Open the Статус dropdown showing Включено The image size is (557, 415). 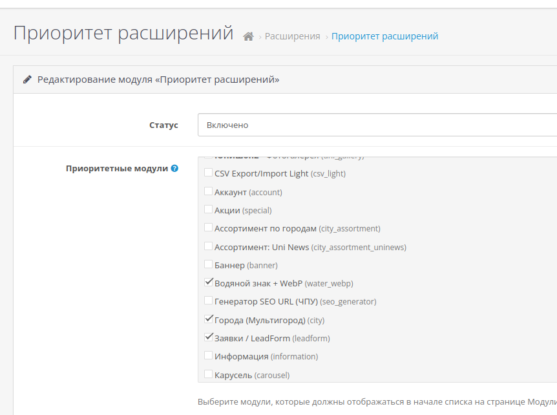[x=377, y=125]
